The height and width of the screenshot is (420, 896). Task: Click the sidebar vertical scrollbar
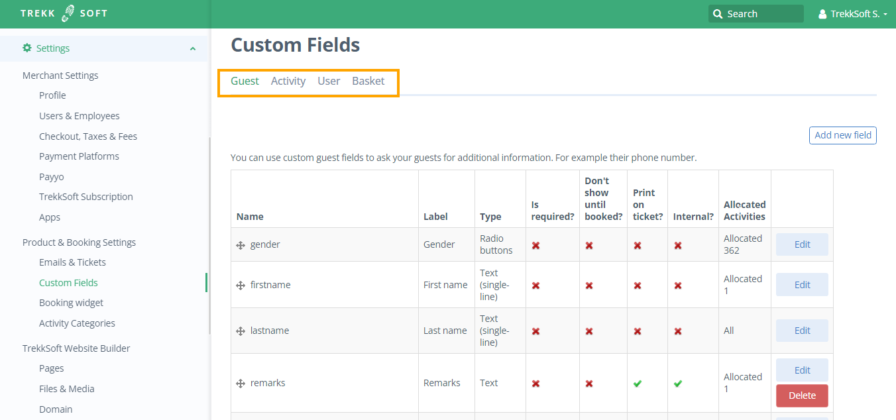click(x=209, y=236)
